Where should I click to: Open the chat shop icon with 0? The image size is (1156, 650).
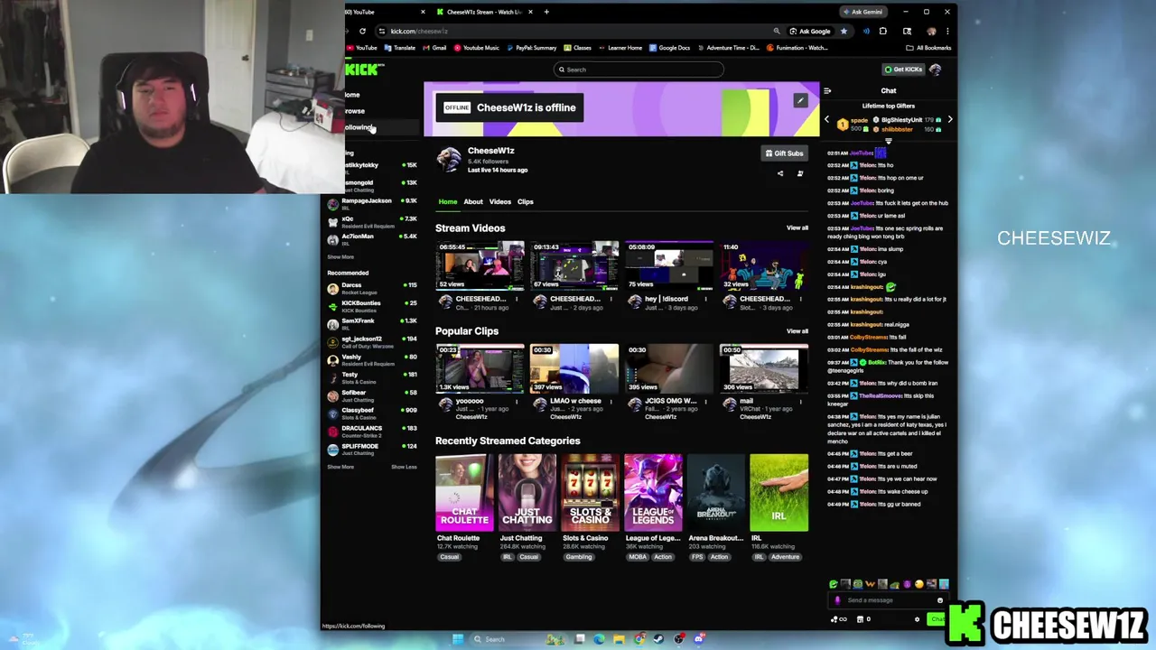[x=862, y=619]
